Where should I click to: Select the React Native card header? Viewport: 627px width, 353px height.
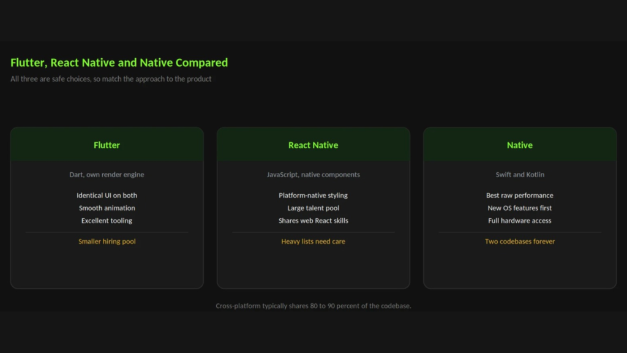(313, 145)
